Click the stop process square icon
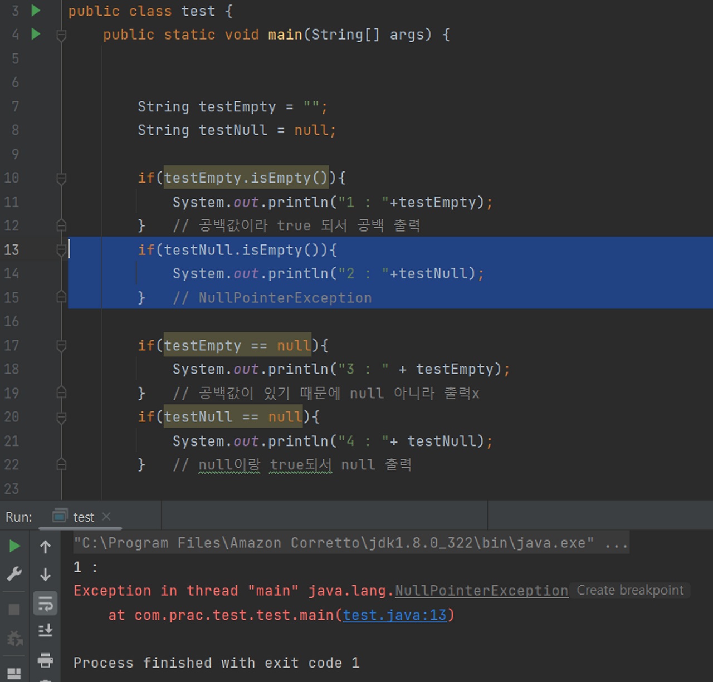Screen dimensions: 713x682 tap(14, 608)
